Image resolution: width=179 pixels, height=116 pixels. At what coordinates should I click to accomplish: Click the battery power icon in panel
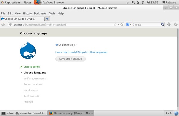pos(143,2)
